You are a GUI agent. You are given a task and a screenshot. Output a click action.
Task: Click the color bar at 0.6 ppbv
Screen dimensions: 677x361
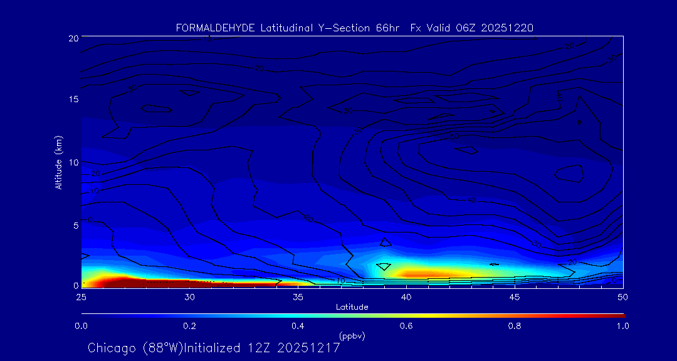407,316
